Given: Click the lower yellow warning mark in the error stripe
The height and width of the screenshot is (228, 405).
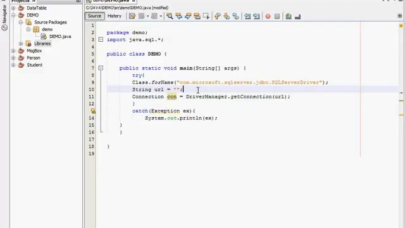Looking at the screenshot, I should (x=401, y=115).
